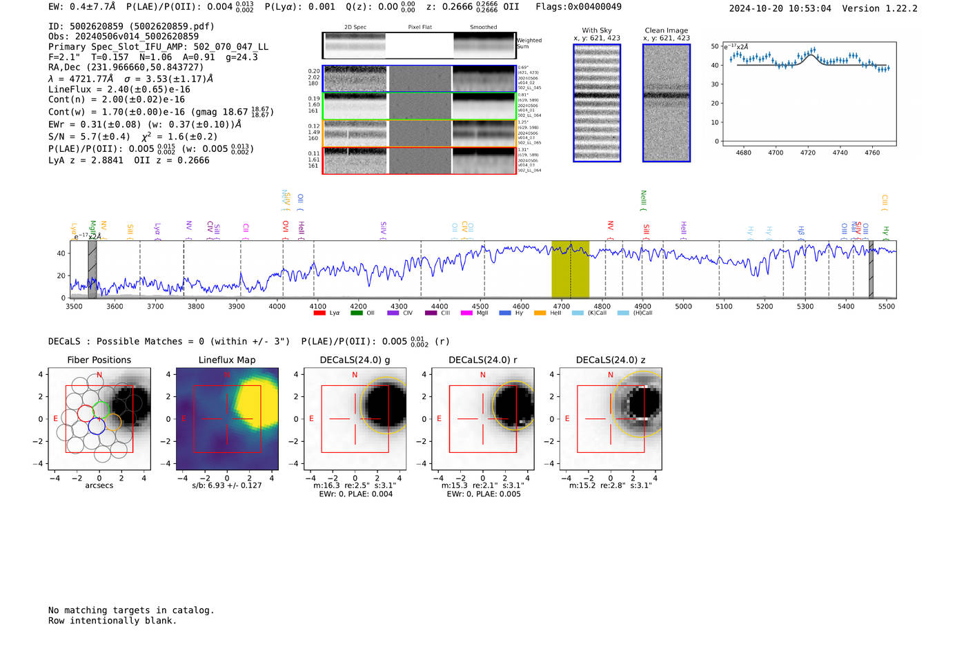Select the orange-framed 2D spectrum row
Viewport: 966px width, 658px height.
(420, 133)
